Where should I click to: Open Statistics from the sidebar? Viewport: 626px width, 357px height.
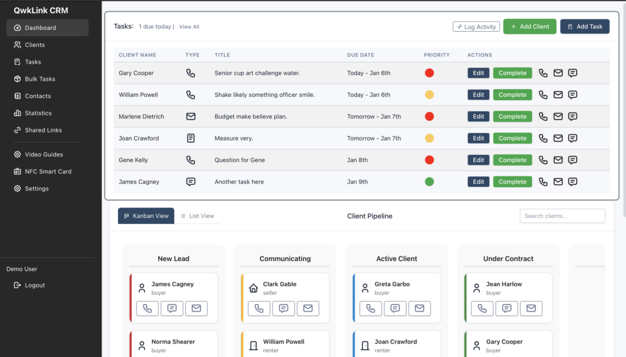click(48, 113)
